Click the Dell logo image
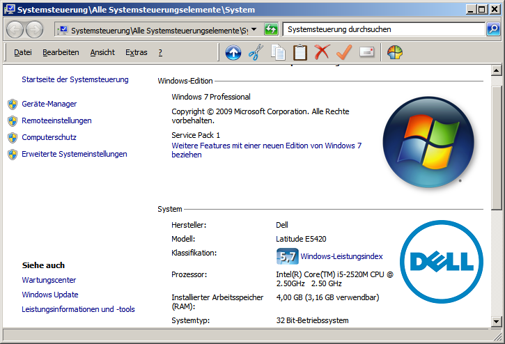The width and height of the screenshot is (505, 344). click(x=442, y=262)
